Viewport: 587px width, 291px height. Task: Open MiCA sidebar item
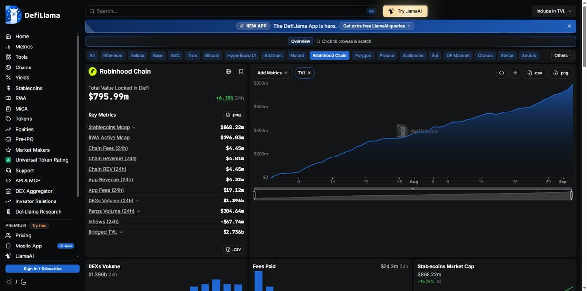coord(21,109)
